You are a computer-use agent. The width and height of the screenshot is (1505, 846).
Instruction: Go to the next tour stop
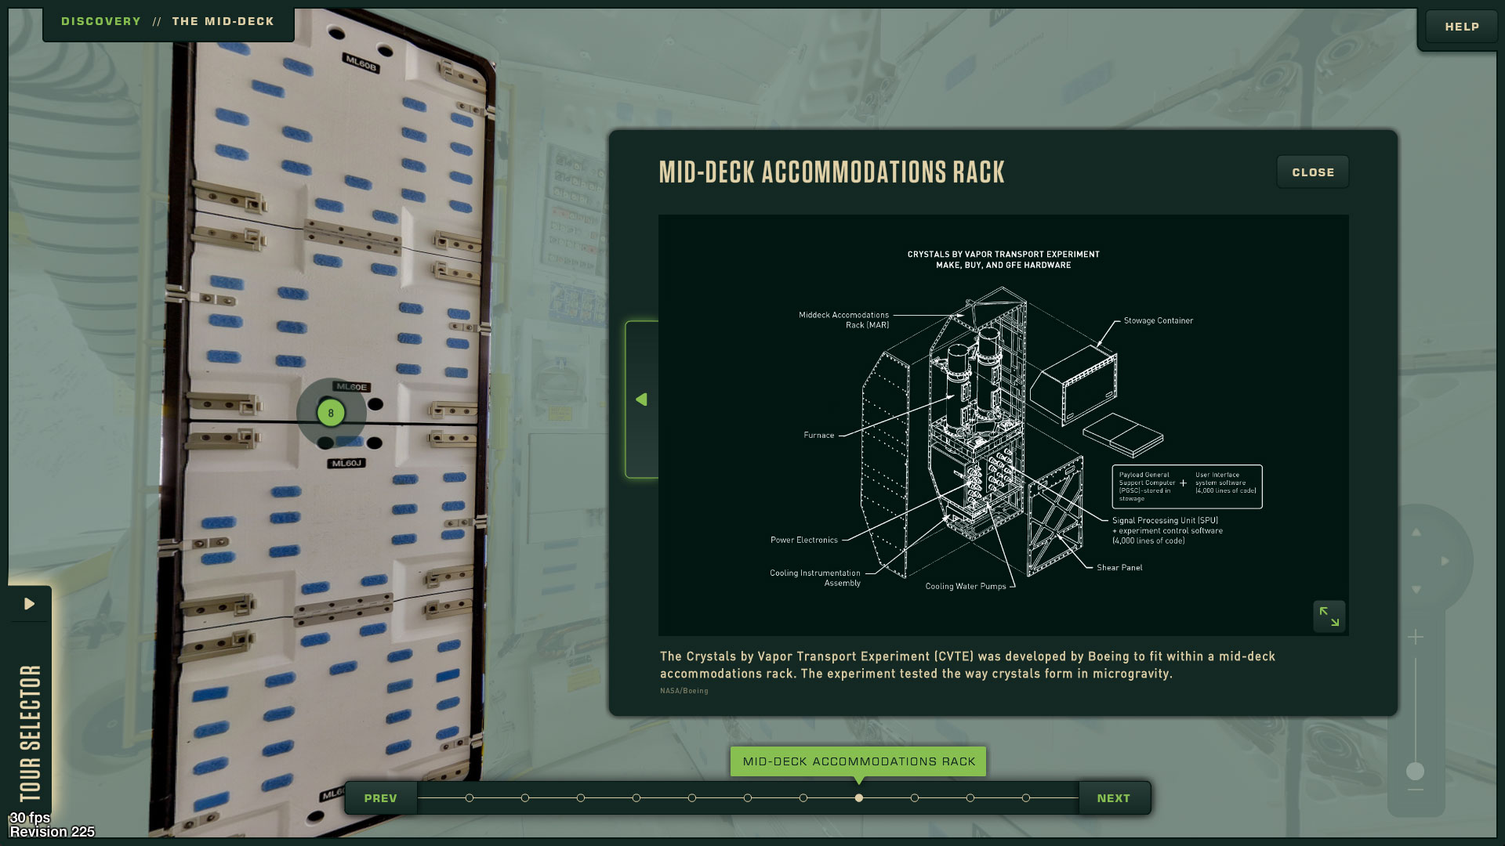[1113, 798]
